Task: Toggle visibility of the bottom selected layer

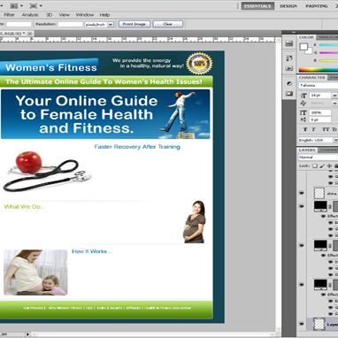Action: tap(302, 324)
